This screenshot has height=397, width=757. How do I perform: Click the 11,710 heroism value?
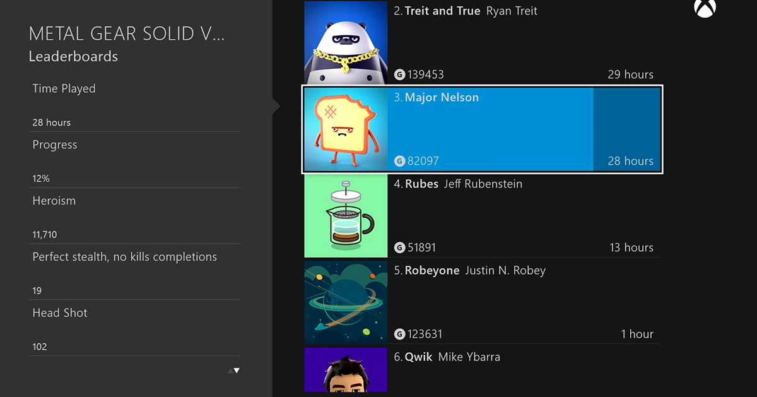(45, 235)
